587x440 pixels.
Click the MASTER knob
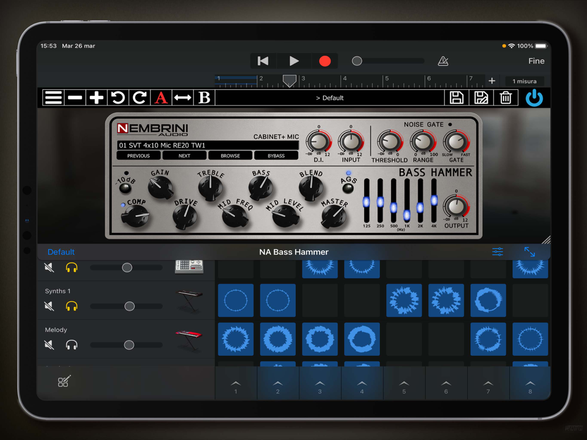click(x=335, y=216)
